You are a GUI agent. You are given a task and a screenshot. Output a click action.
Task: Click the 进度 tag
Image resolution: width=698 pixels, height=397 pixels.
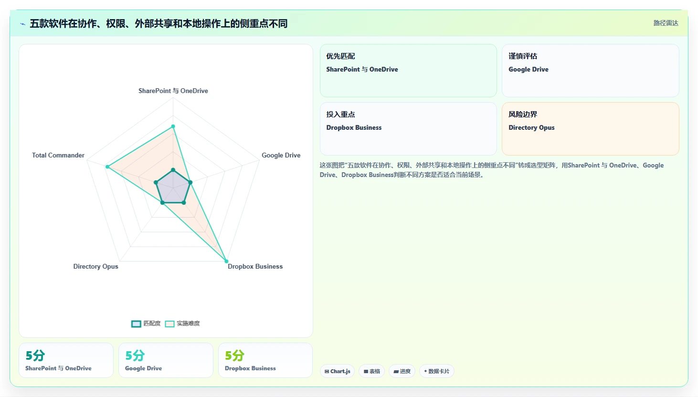[x=402, y=371]
